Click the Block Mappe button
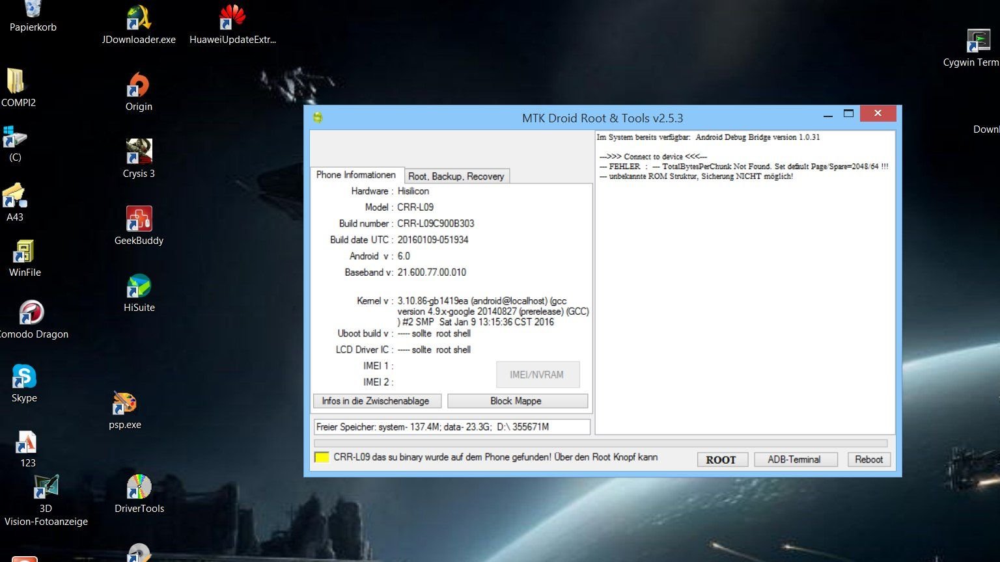 (517, 401)
